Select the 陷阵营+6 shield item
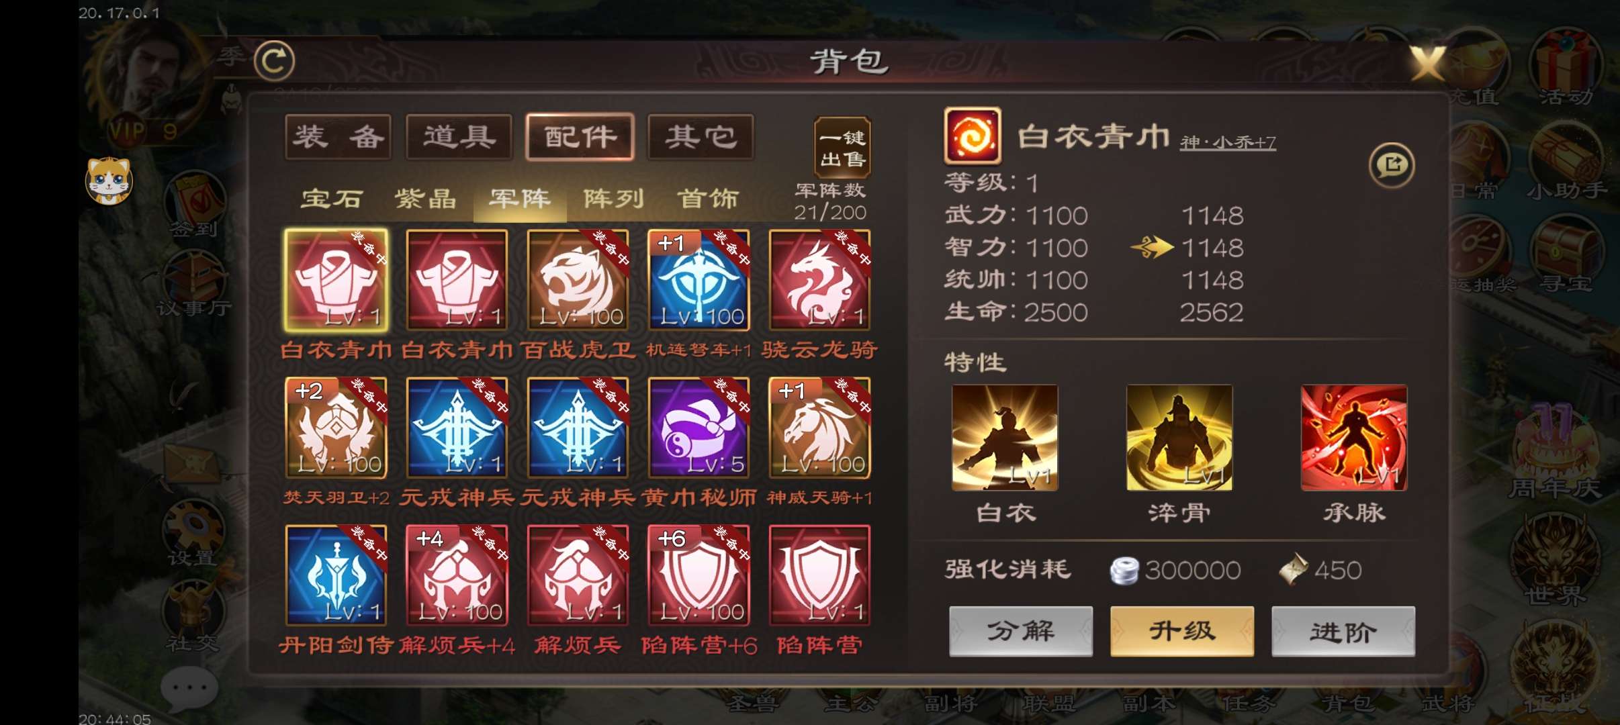Viewport: 1620px width, 725px height. pyautogui.click(x=699, y=575)
